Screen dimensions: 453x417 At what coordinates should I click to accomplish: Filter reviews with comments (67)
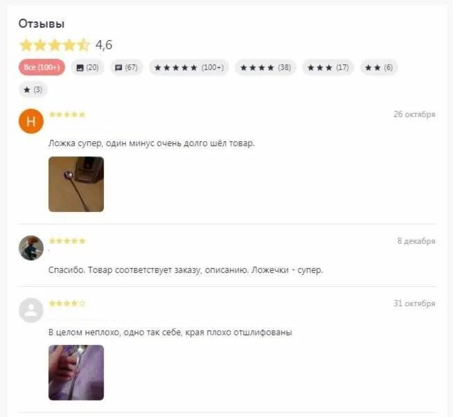[126, 67]
